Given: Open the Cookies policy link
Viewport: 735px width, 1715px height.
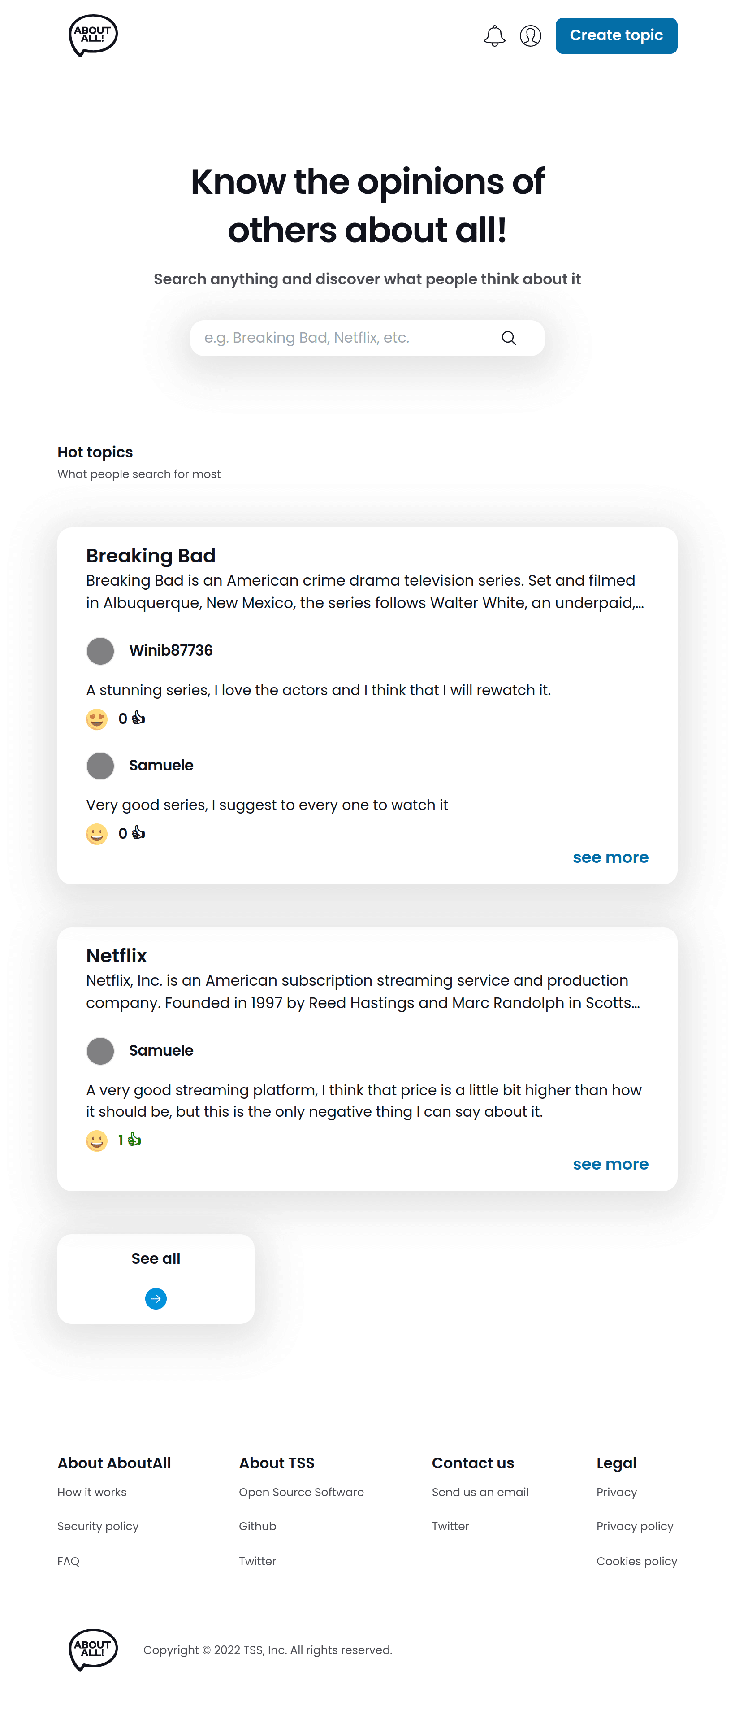Looking at the screenshot, I should [x=636, y=1561].
